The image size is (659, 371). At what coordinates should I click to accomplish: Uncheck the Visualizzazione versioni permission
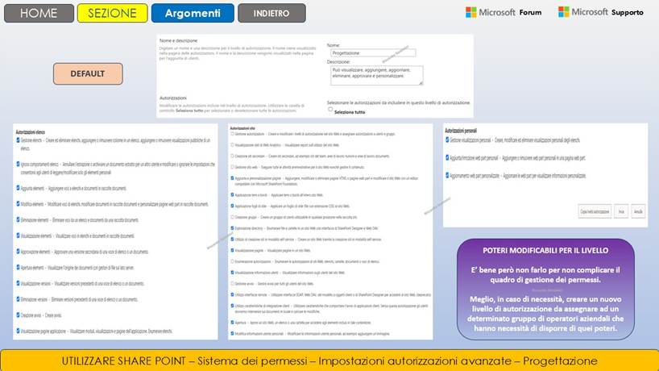pyautogui.click(x=18, y=283)
